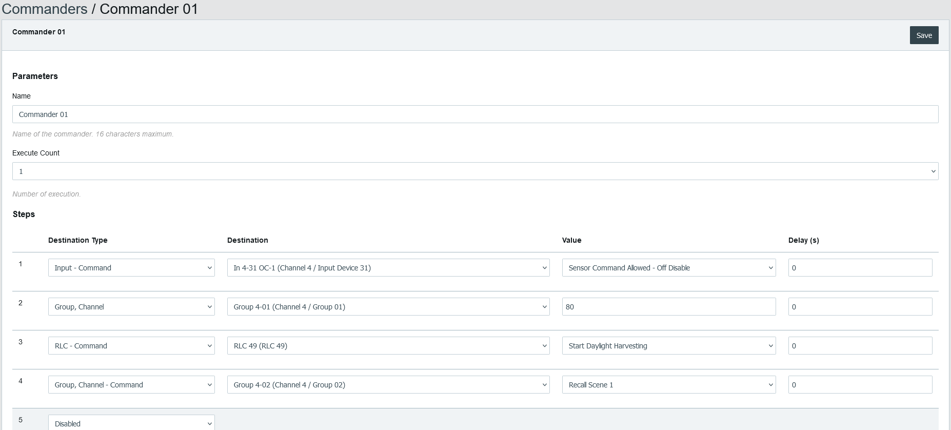This screenshot has width=951, height=430.
Task: Open step 5 Disabled type dropdown
Action: pyautogui.click(x=131, y=423)
